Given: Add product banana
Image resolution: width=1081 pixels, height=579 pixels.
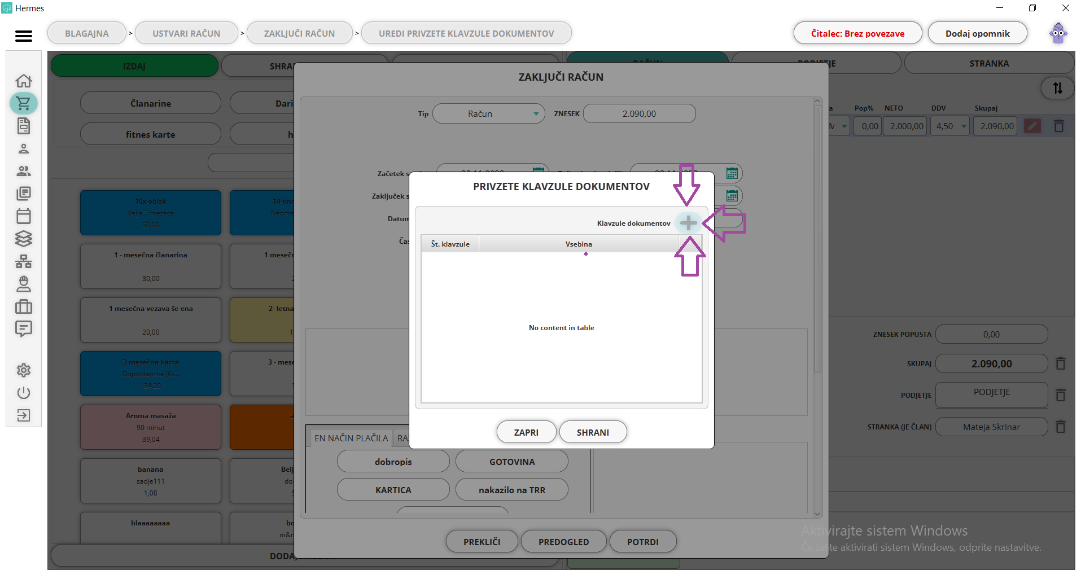Looking at the screenshot, I should pyautogui.click(x=151, y=481).
